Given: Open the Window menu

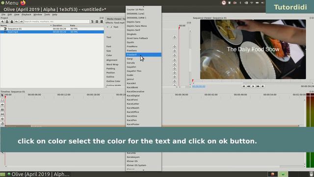Looking at the screenshot, I should coord(37,14).
